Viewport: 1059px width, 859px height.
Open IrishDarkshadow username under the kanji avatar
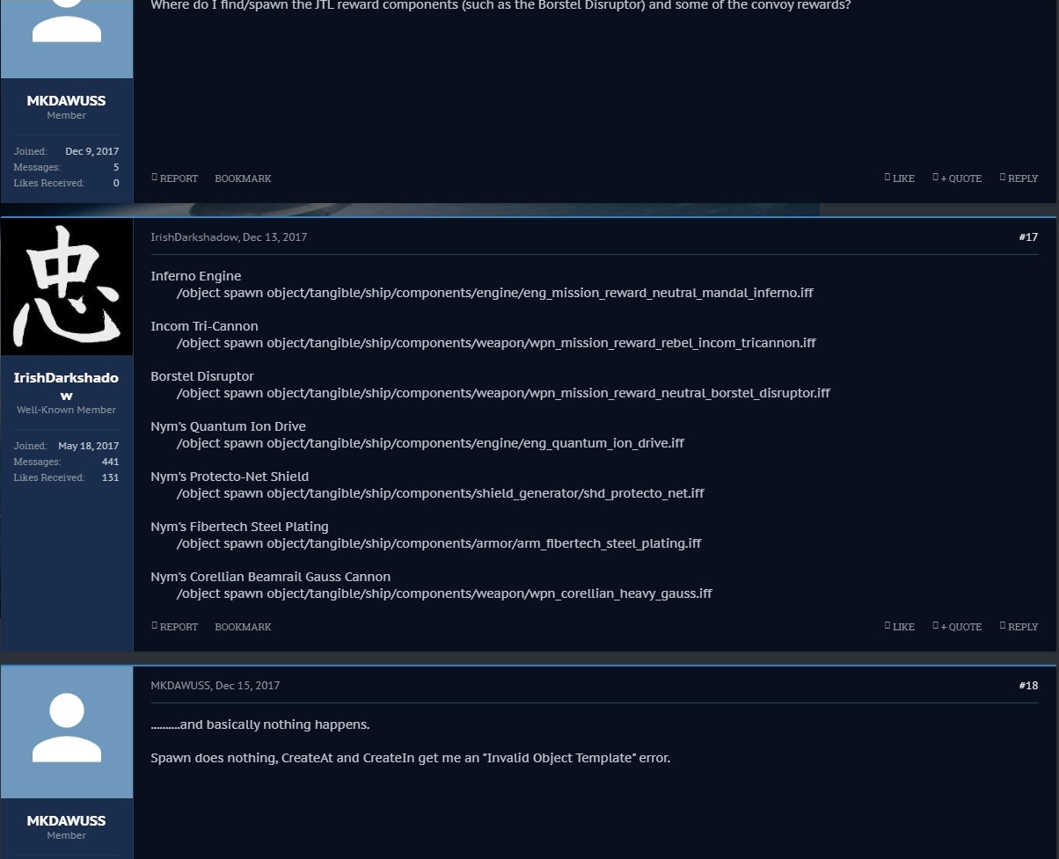coord(66,386)
